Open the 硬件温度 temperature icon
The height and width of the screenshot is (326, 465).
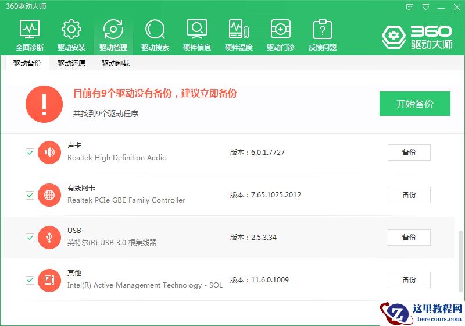(239, 35)
